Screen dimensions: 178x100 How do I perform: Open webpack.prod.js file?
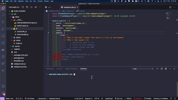(20, 67)
